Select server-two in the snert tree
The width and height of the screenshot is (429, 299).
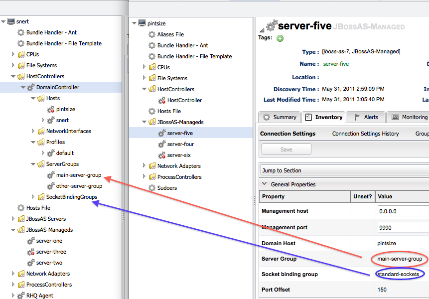(49, 263)
